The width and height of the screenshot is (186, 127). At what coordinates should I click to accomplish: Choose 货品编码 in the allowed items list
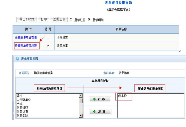(22, 108)
